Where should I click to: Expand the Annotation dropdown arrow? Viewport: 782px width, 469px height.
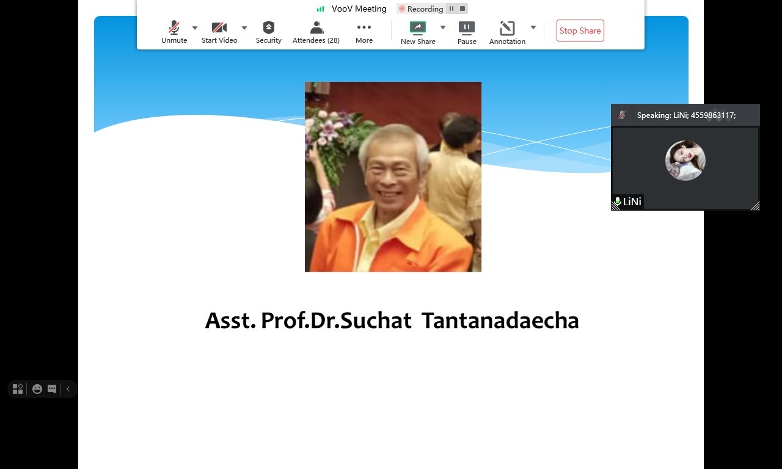[x=533, y=27]
